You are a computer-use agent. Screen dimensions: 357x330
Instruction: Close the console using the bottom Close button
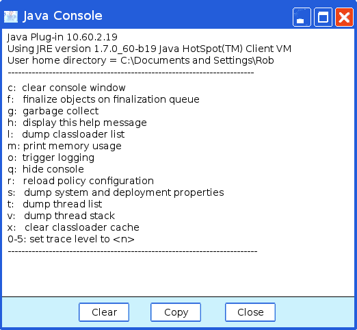tap(250, 312)
